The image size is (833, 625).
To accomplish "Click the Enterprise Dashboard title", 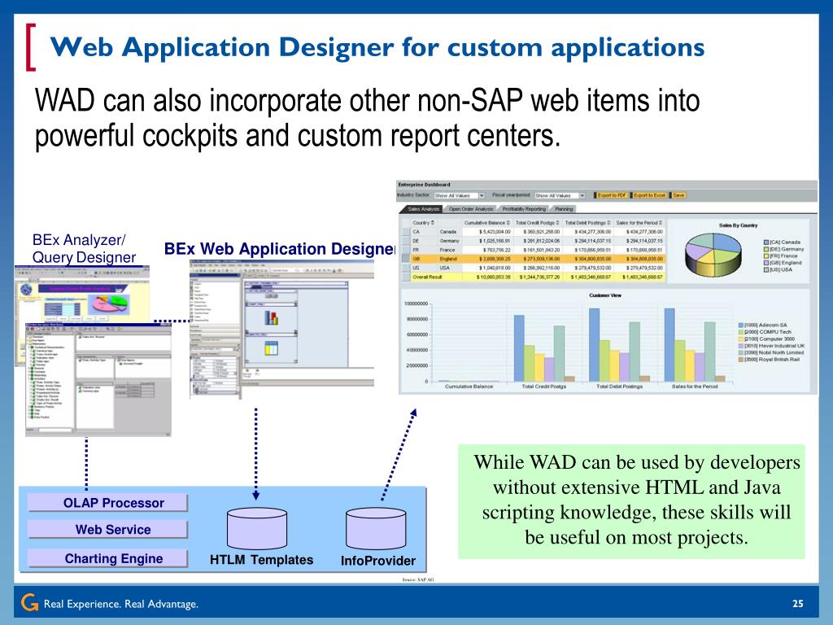I will 424,185.
